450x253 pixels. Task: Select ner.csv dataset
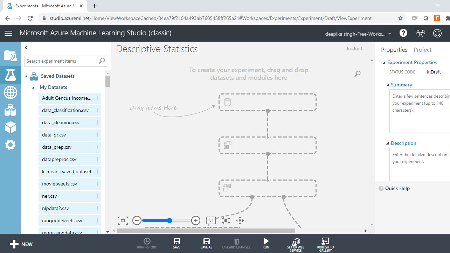point(70,196)
